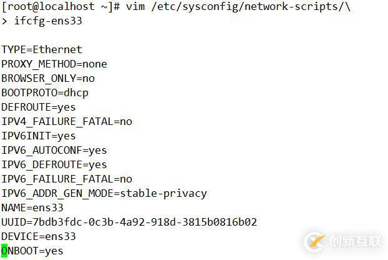Click the ifcfg-ens33 filename in the command
The height and width of the screenshot is (260, 388).
click(x=48, y=21)
